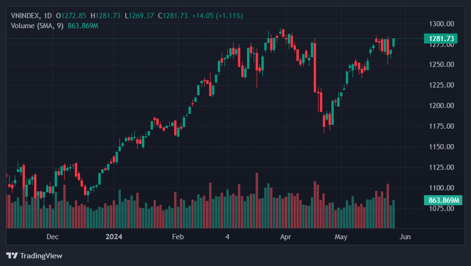Click the 863.869M volume tag on price axis

(443, 200)
